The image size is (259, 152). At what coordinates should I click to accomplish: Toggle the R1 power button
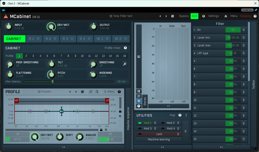click(38, 38)
